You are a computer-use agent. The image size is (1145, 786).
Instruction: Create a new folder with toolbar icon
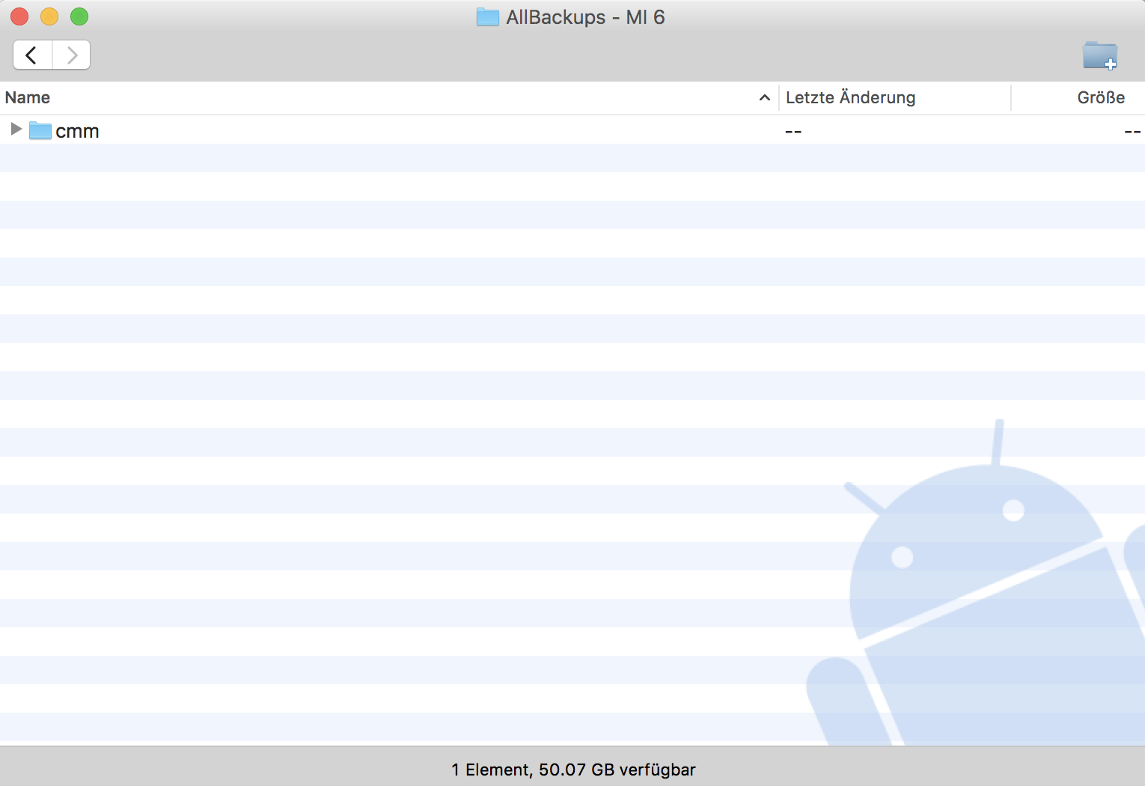(x=1099, y=55)
